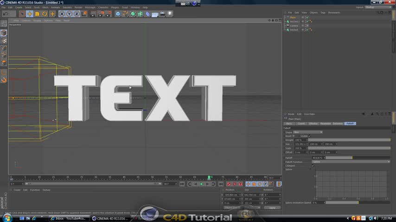
Task: Switch to Inbox YouTube taskbar window
Action: [x=69, y=218]
